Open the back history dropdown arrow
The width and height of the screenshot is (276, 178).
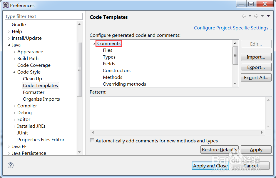pos(250,16)
